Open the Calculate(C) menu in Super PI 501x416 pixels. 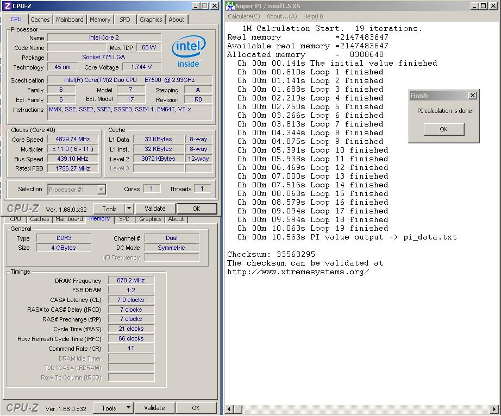pos(244,16)
